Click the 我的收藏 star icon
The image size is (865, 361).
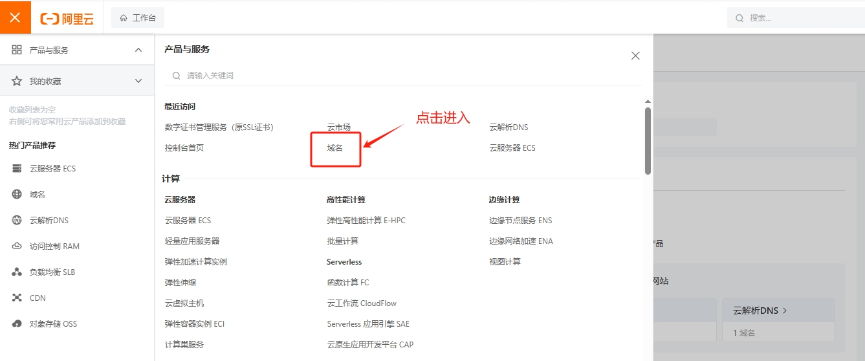tap(17, 81)
